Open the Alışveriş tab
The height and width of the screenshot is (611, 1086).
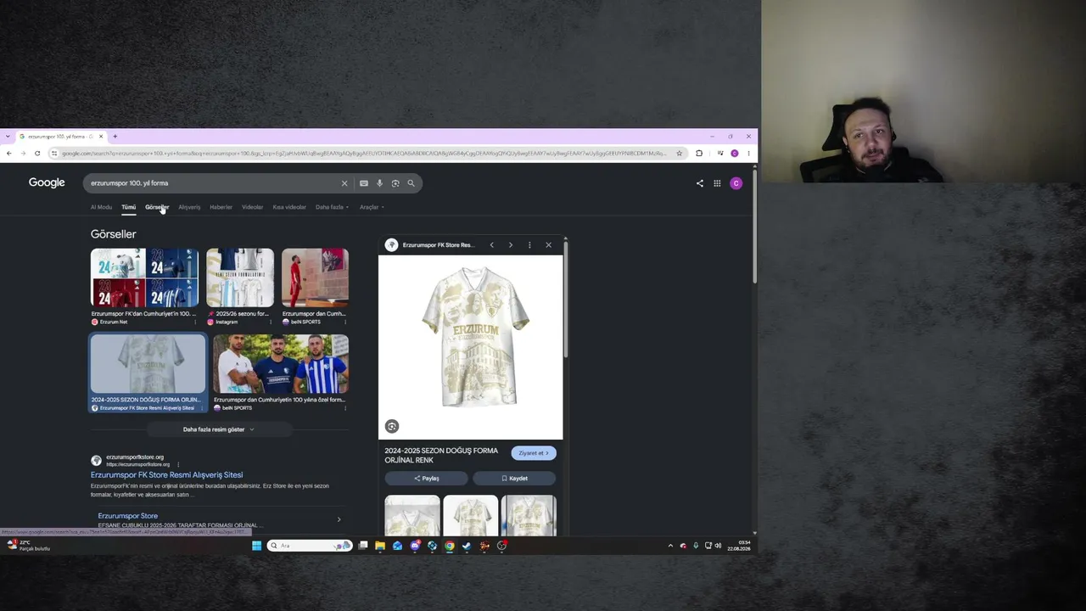click(x=189, y=207)
